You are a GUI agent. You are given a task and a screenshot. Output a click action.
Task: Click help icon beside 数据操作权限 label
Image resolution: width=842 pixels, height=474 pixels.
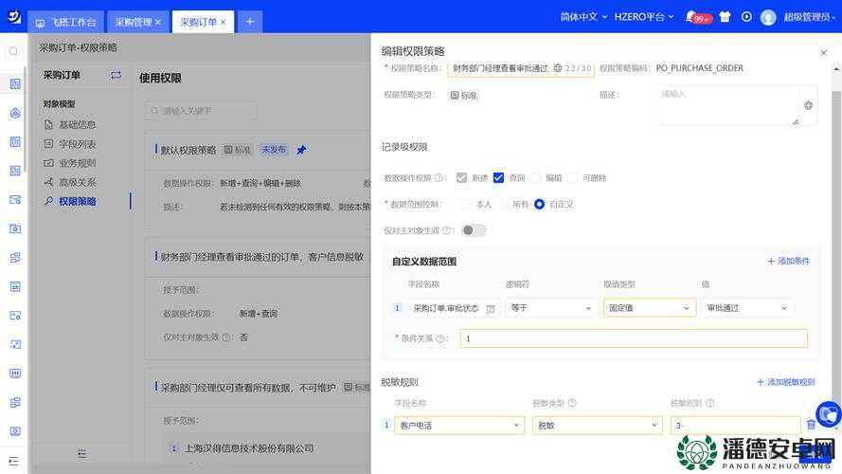pos(439,178)
